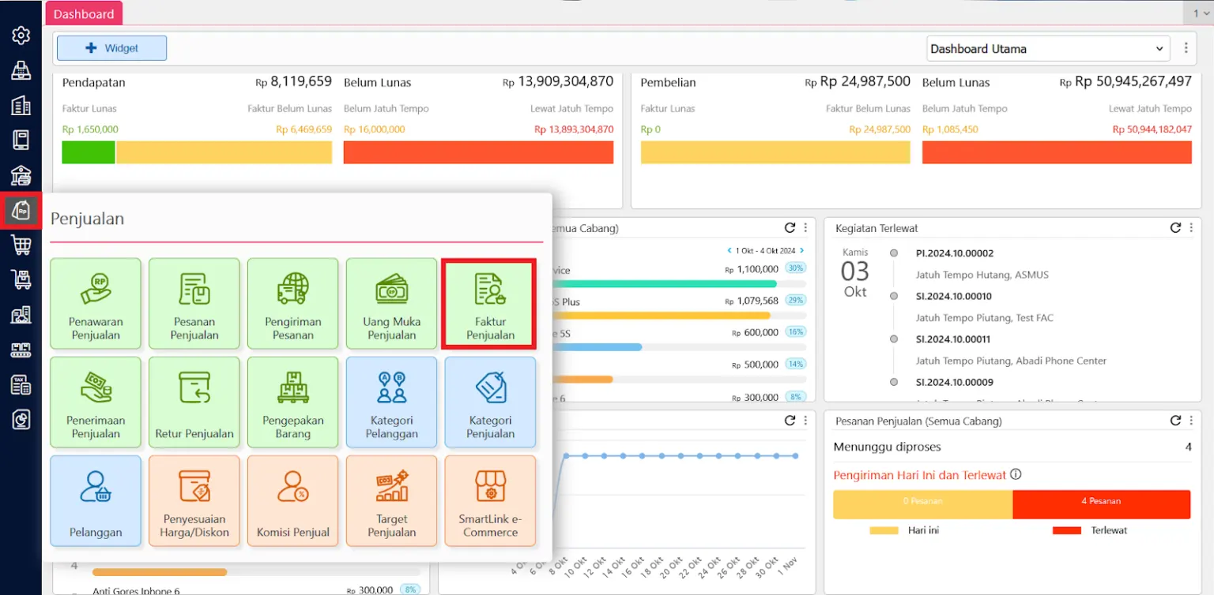Click the Uang Muka Penjualan tile
Screen dimensions: 1214x595
pyautogui.click(x=391, y=304)
